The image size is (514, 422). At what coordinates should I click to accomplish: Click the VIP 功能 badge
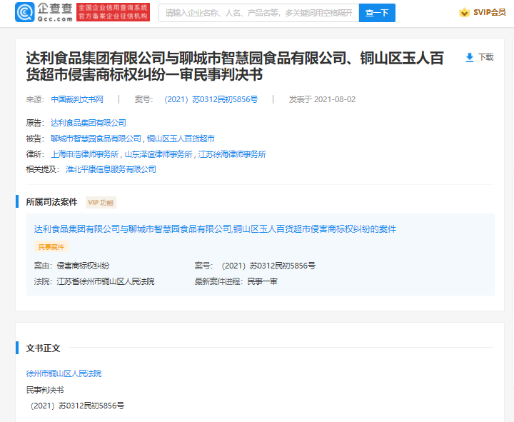[101, 202]
